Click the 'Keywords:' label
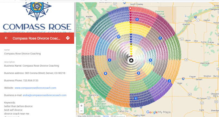219x117 pixels. [10, 103]
